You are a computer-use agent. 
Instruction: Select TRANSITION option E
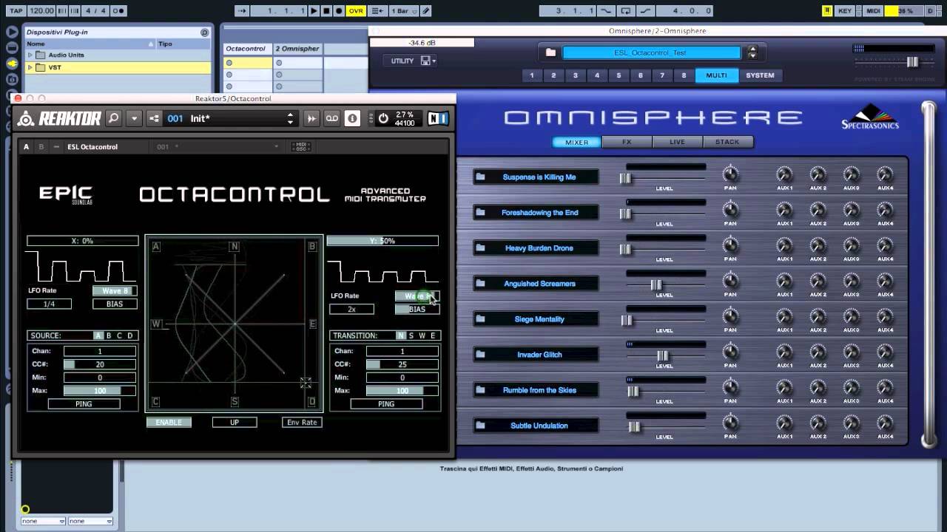(x=433, y=335)
